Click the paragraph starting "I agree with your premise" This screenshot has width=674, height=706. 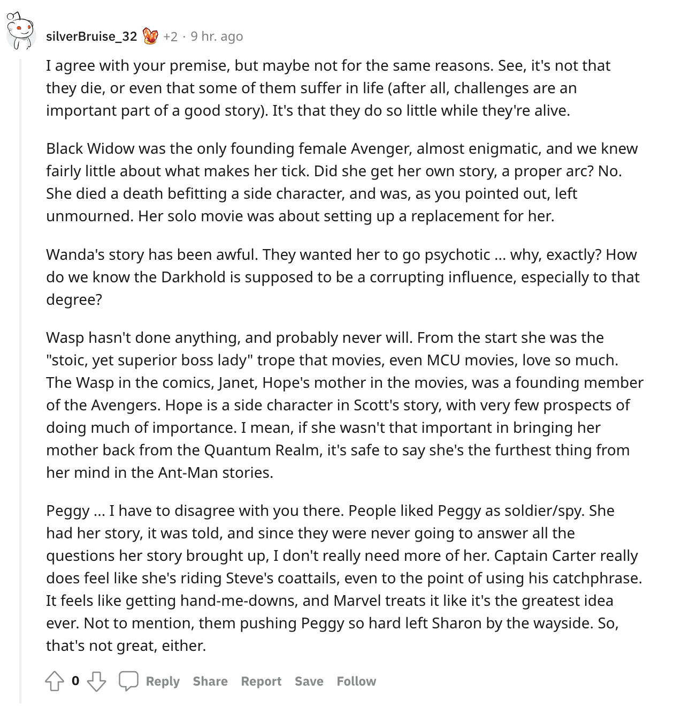coord(327,88)
